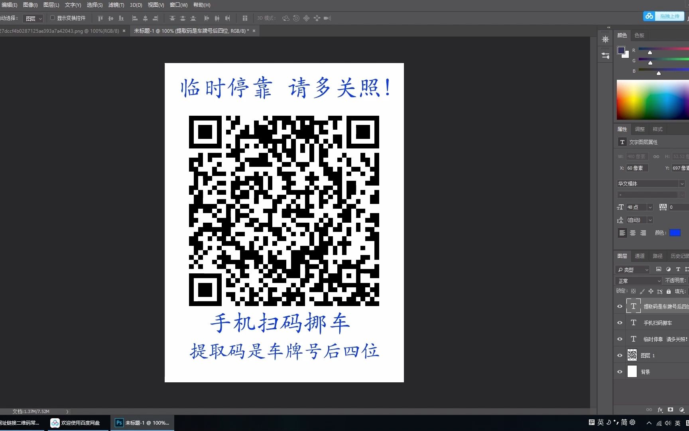Select 3D pan mode icon
The image size is (689, 431).
[x=306, y=18]
